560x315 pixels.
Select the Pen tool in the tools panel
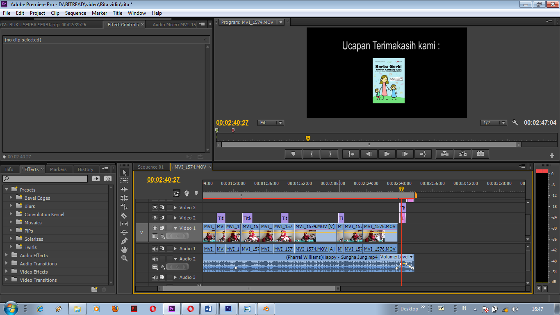124,241
